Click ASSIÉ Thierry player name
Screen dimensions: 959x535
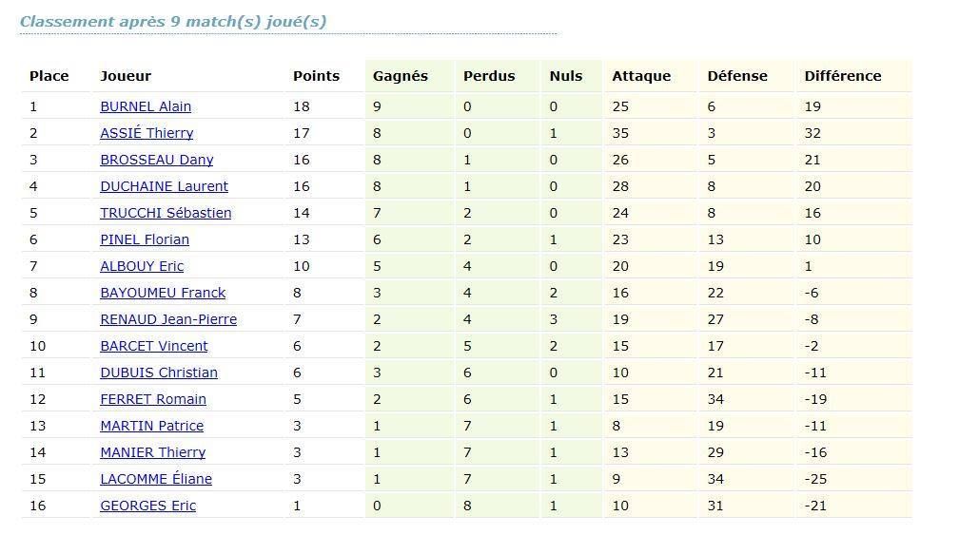(147, 133)
